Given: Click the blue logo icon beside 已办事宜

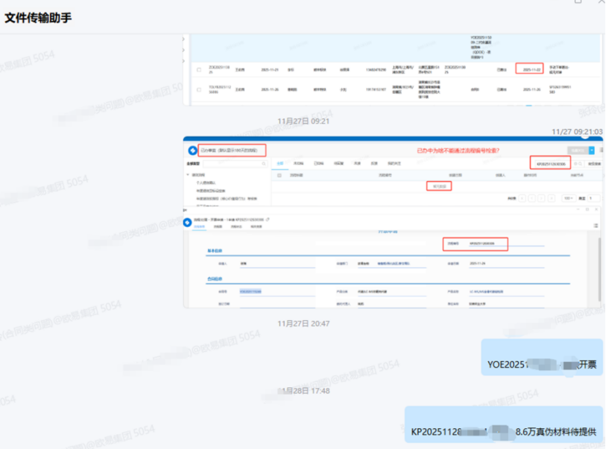Looking at the screenshot, I should 192,150.
